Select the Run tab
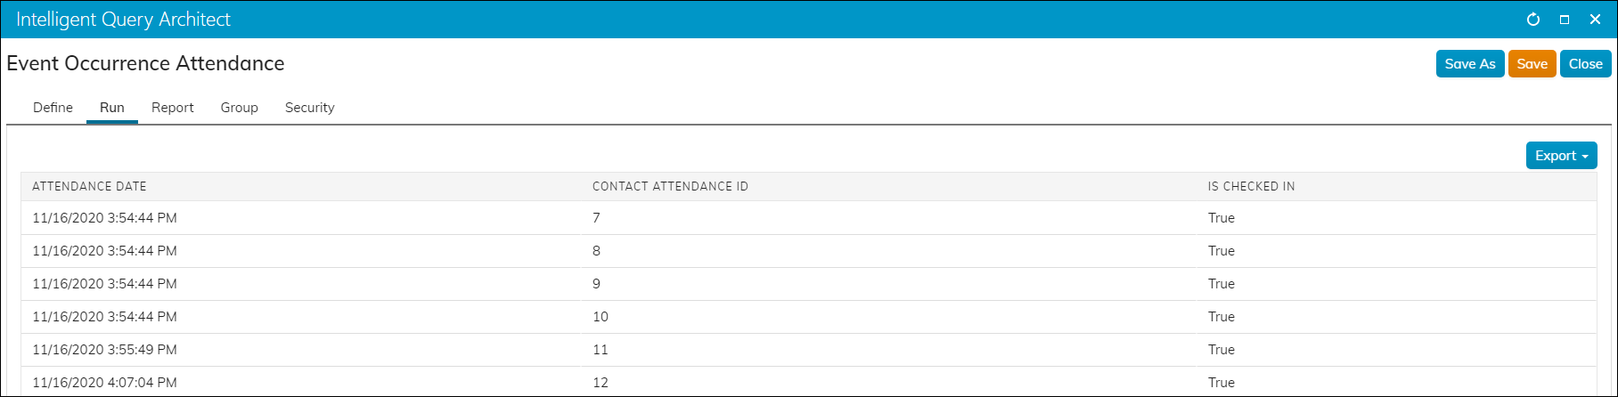The height and width of the screenshot is (397, 1618). coord(111,108)
